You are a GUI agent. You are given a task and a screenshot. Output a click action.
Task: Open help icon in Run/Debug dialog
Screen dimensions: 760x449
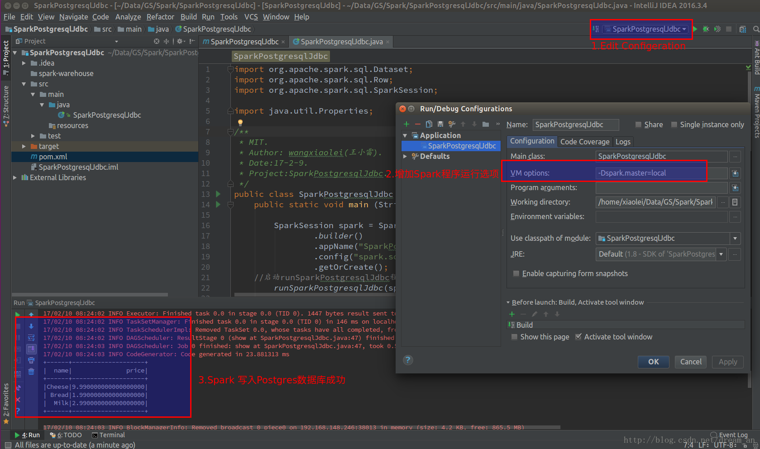[x=408, y=360]
